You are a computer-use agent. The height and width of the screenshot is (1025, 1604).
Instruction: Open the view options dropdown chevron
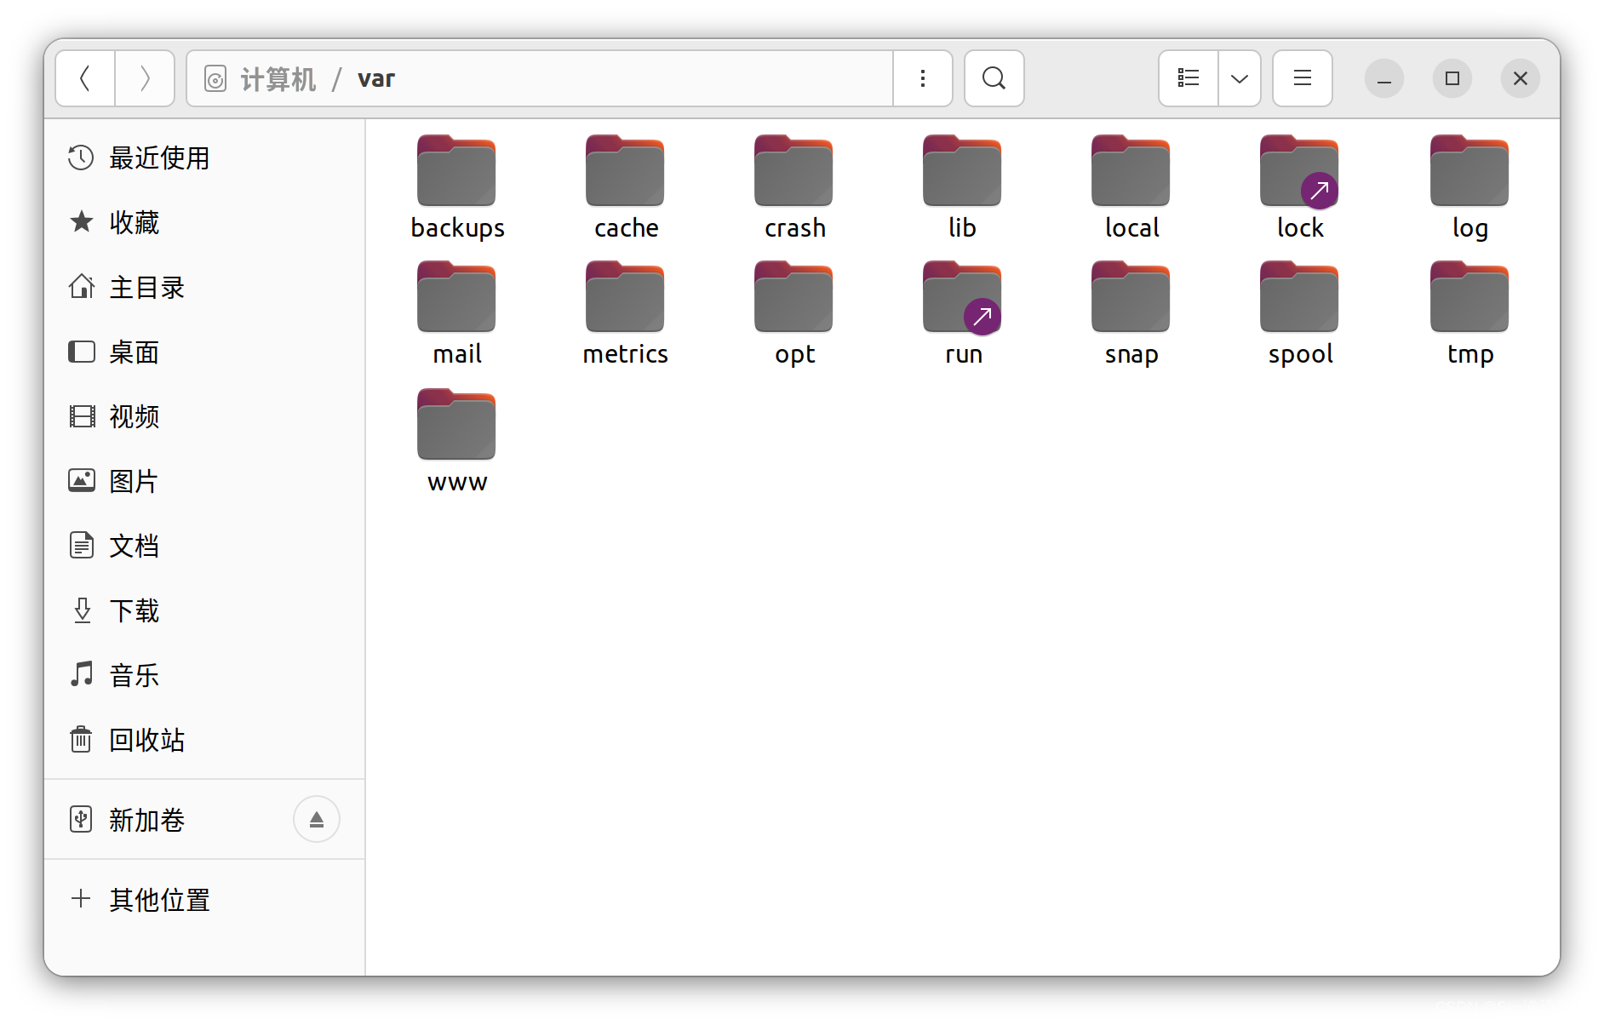pos(1239,78)
